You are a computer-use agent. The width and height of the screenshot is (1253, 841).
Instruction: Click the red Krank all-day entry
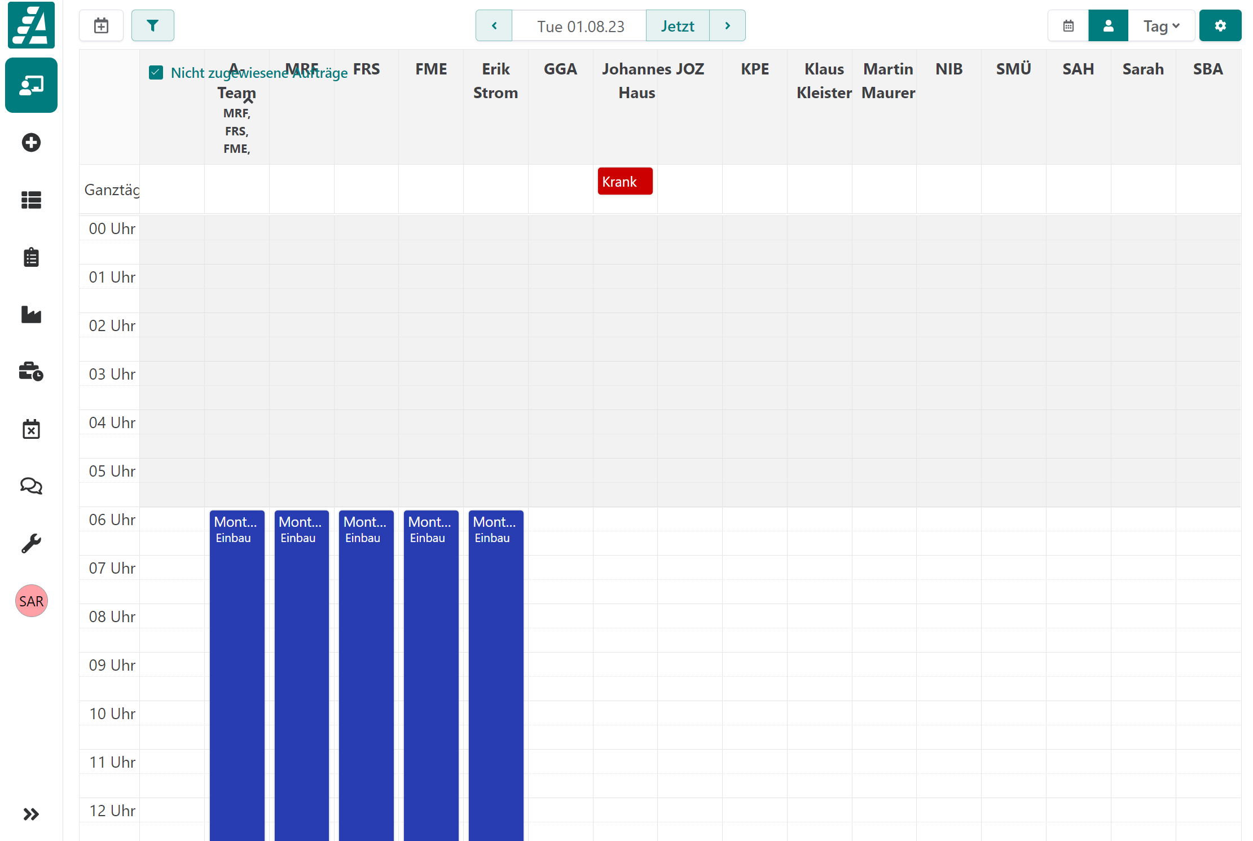(625, 181)
